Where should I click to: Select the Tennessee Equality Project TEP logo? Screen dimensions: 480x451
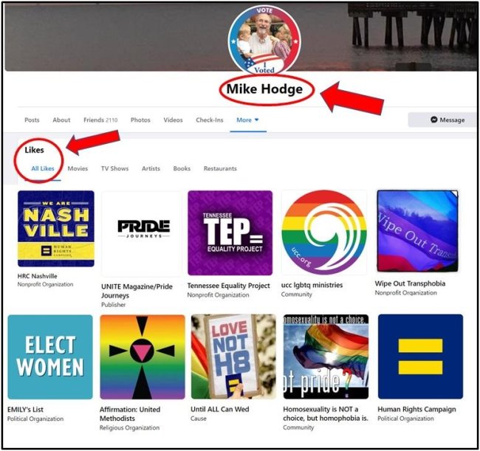[x=230, y=233]
